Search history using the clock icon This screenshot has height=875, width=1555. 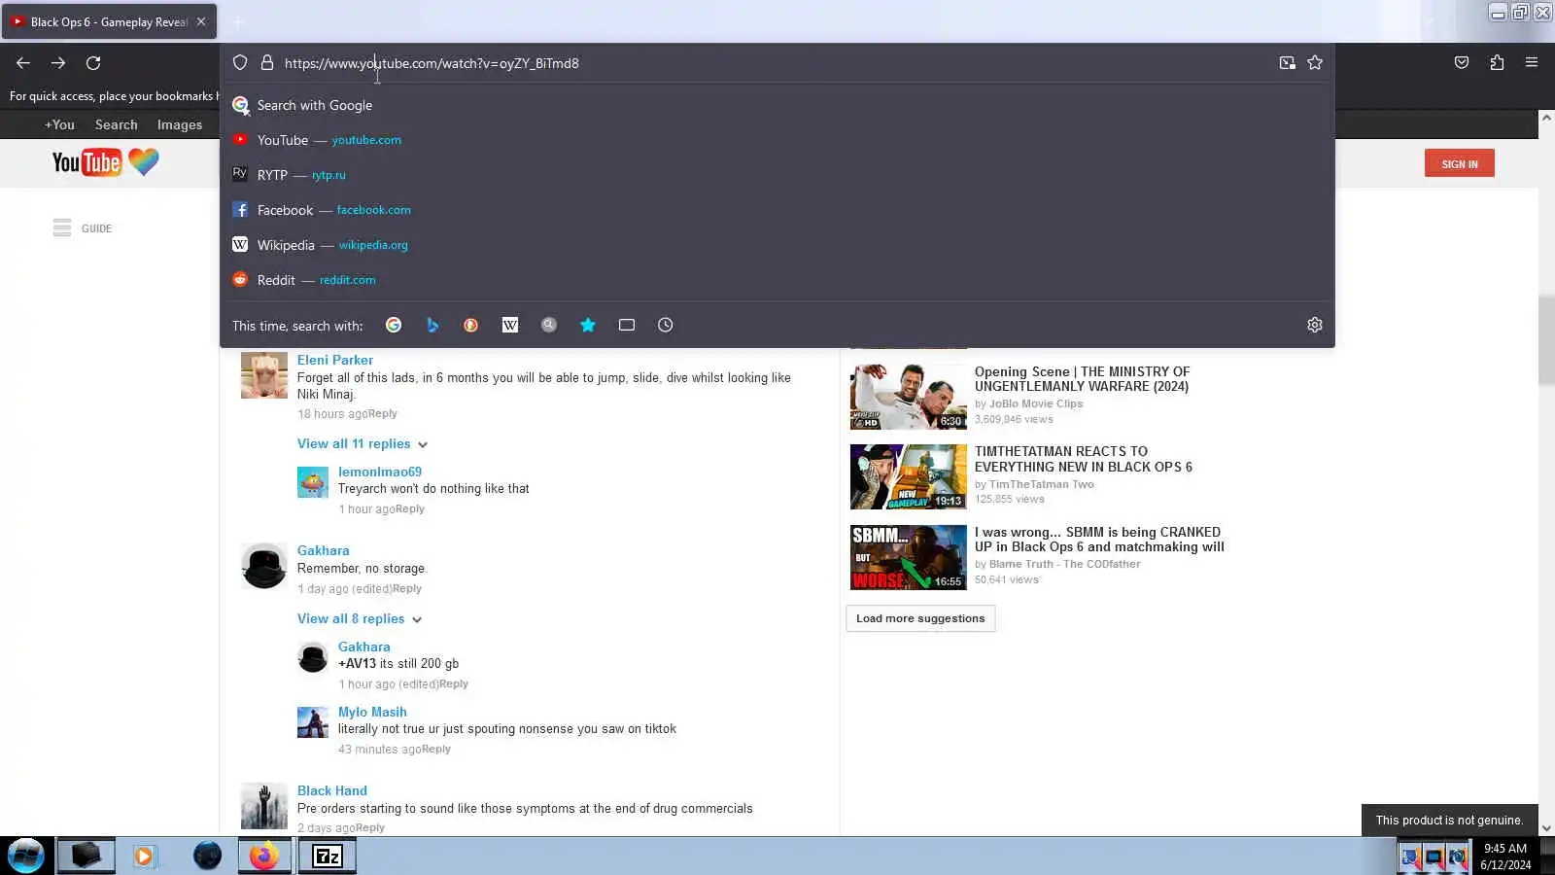(x=666, y=326)
